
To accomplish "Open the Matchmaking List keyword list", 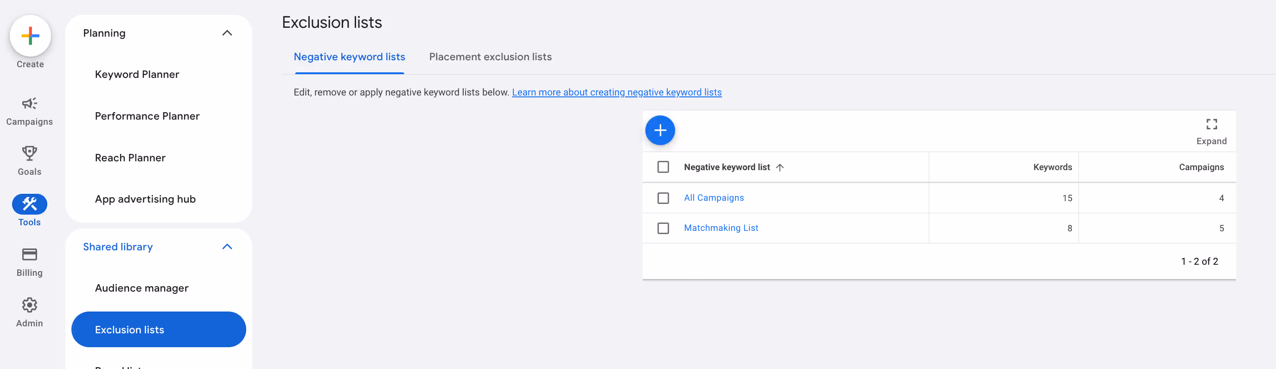I will click(721, 228).
